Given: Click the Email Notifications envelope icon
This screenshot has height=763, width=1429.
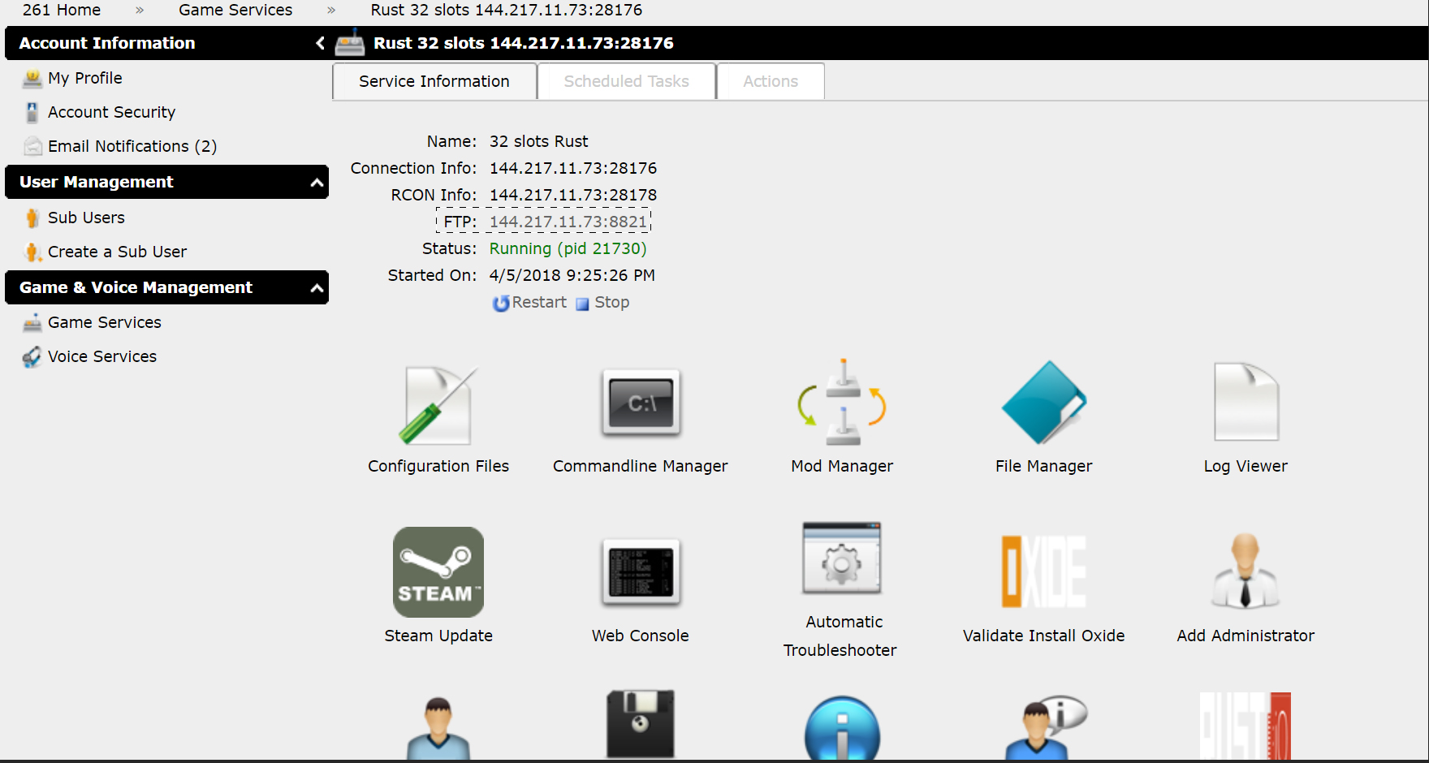Looking at the screenshot, I should click(x=32, y=146).
